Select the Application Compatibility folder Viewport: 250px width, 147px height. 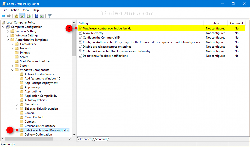[41, 96]
